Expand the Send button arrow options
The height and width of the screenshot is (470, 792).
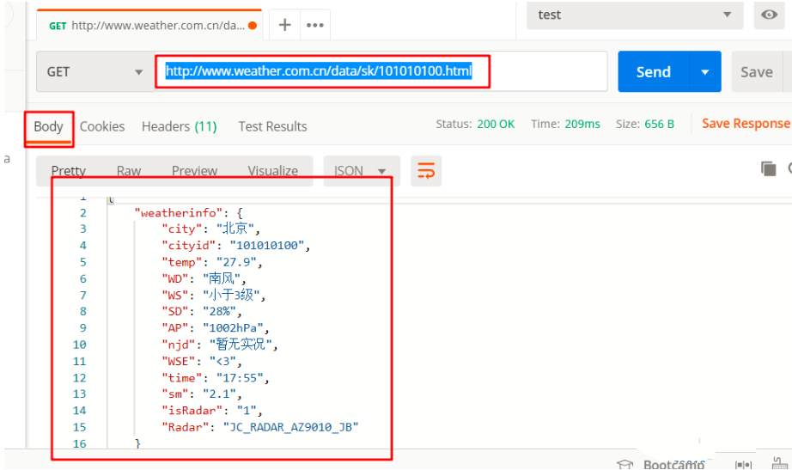pos(705,72)
